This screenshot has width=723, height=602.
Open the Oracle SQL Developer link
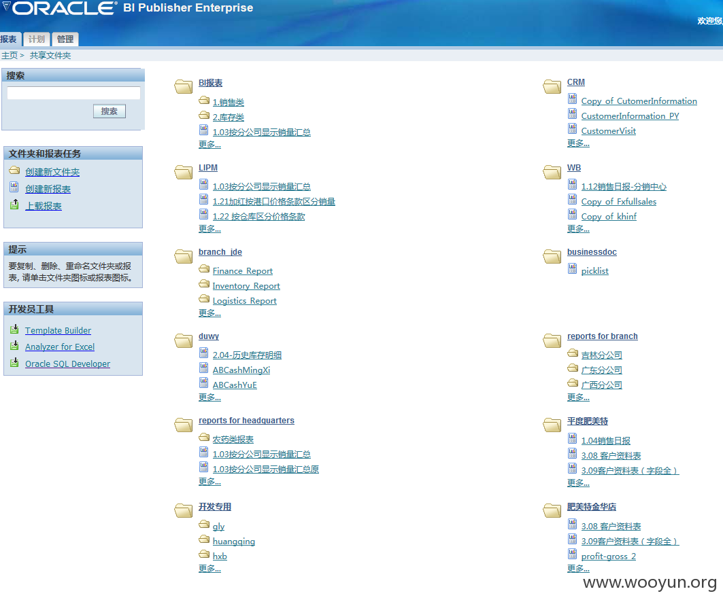[68, 364]
